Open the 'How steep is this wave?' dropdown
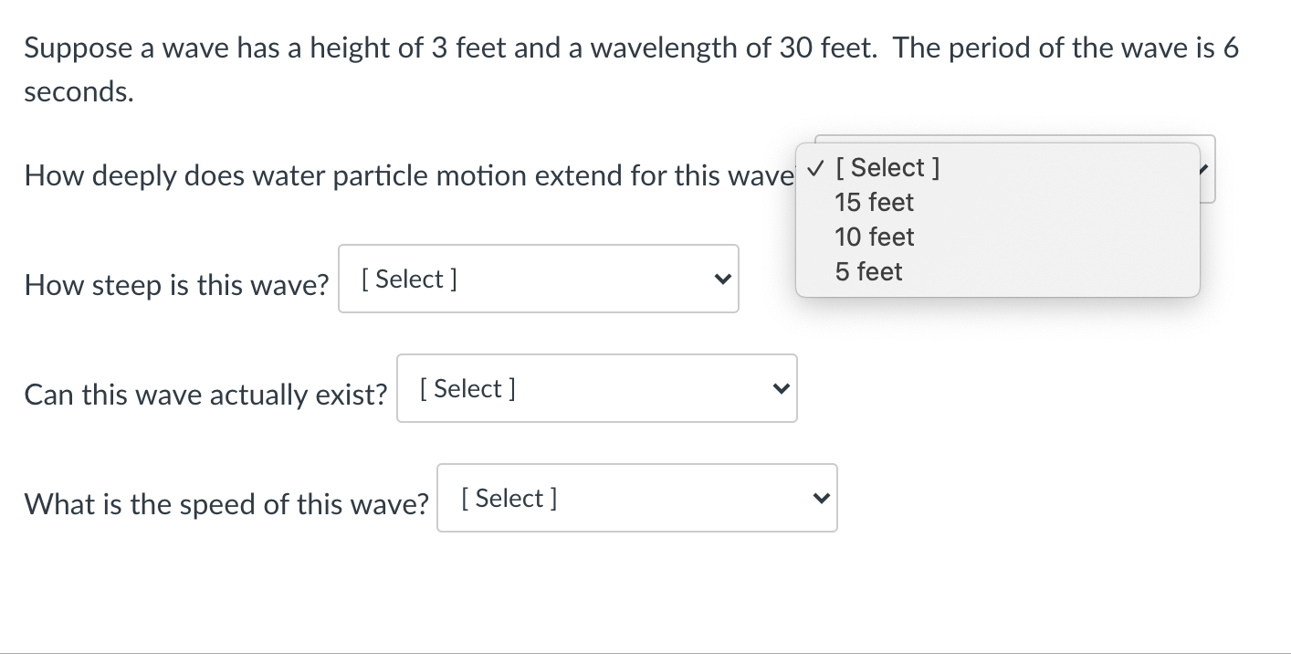 (539, 279)
